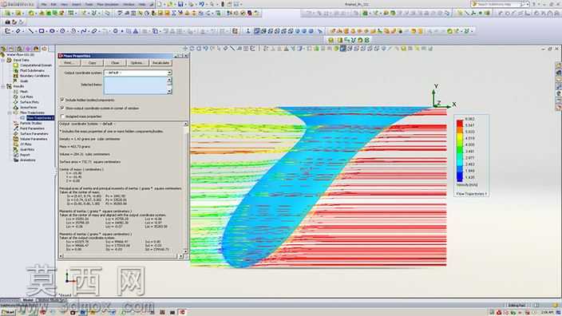Screen dimensions: 562x316
Task: Select Boundary Conditions tree item
Action: point(34,76)
